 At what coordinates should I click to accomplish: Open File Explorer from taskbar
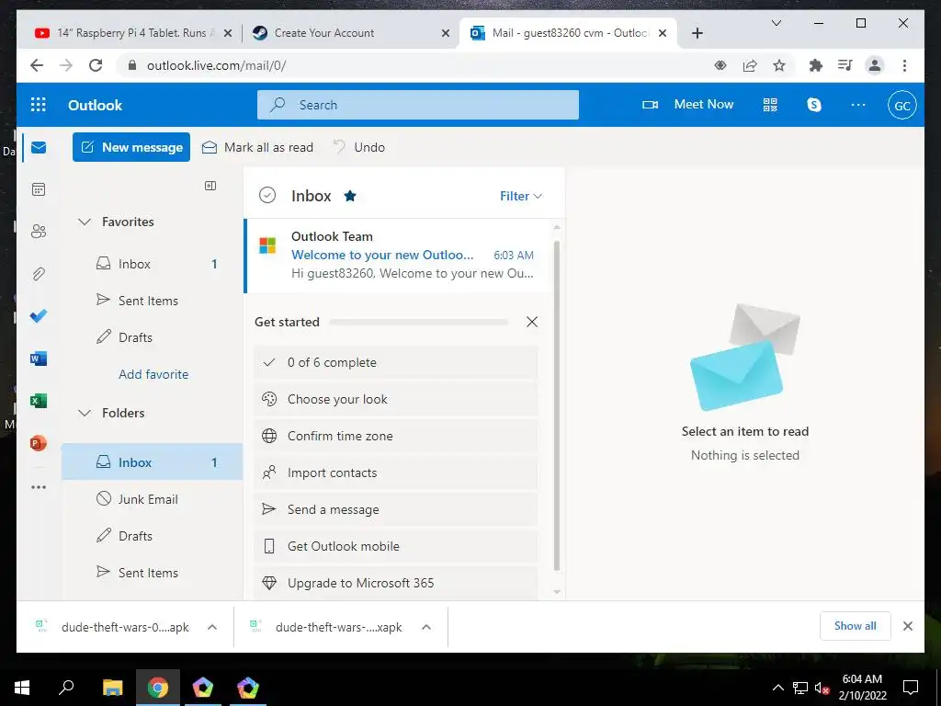[112, 688]
